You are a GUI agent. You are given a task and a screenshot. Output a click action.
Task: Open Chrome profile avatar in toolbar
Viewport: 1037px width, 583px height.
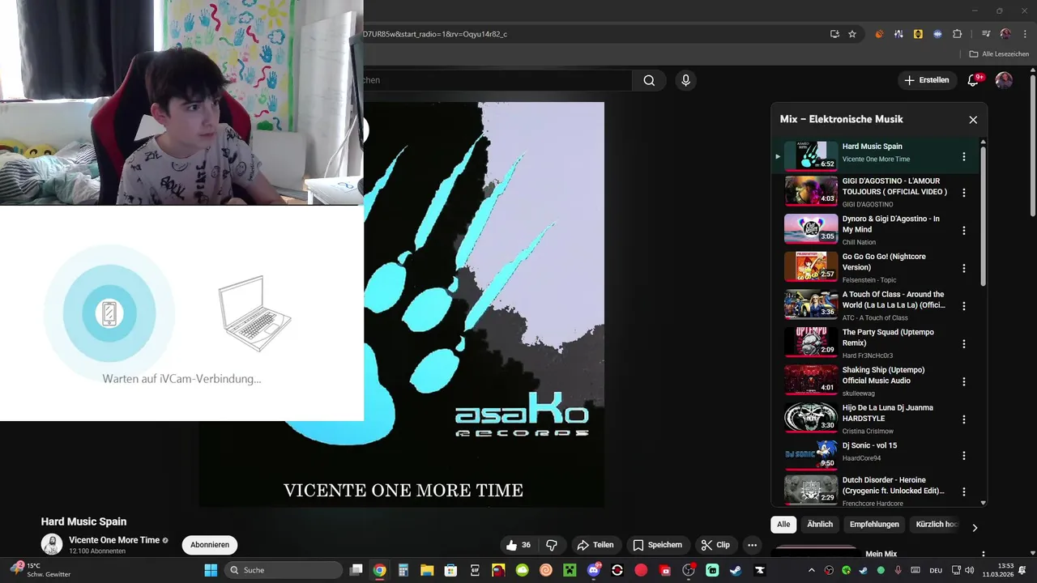tap(1005, 34)
